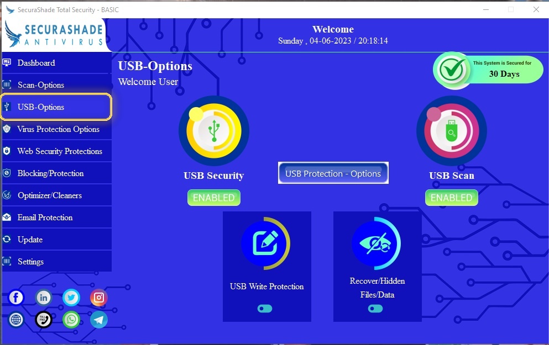
Task: Click the USB-Options page heading
Action: click(155, 66)
